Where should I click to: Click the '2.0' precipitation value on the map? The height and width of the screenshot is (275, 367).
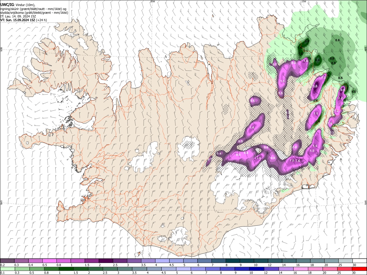(307, 41)
